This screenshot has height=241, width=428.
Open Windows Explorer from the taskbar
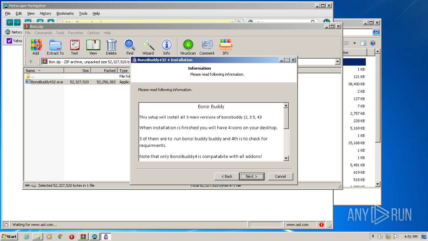(38, 237)
